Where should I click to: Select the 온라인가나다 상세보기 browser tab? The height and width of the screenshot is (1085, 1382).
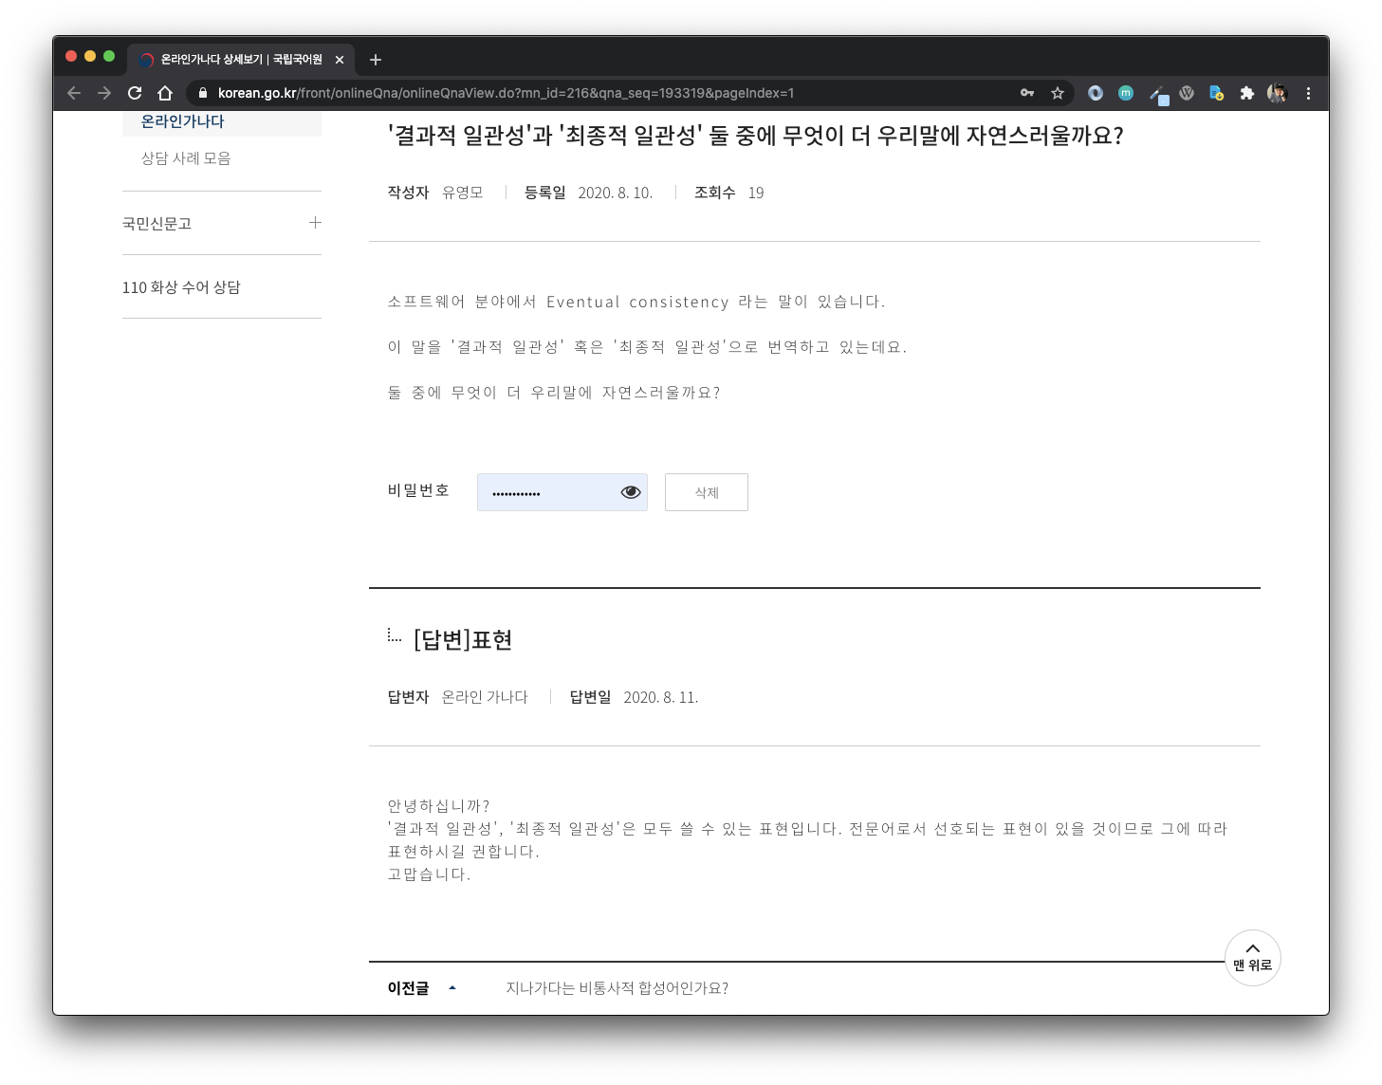(x=241, y=60)
